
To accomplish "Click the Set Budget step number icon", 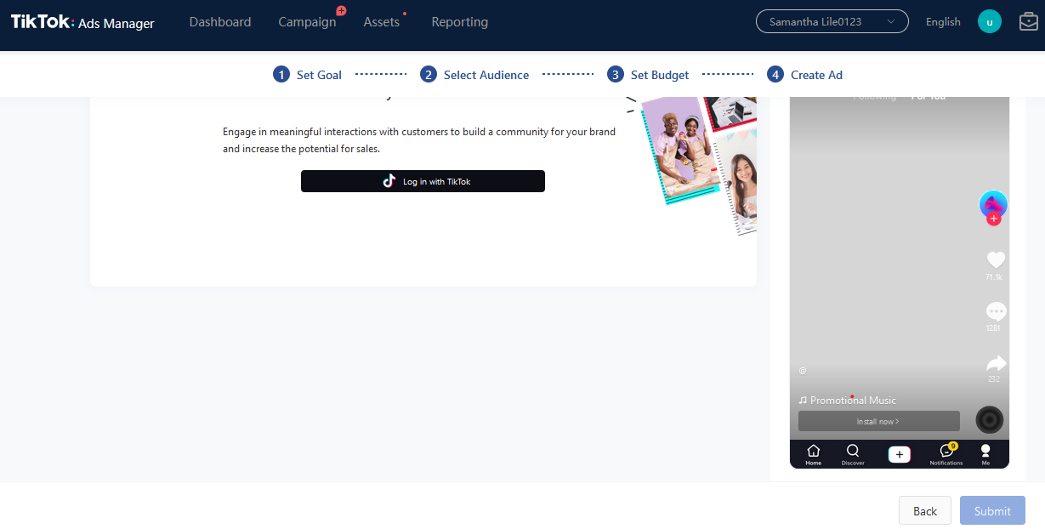I will pos(616,74).
